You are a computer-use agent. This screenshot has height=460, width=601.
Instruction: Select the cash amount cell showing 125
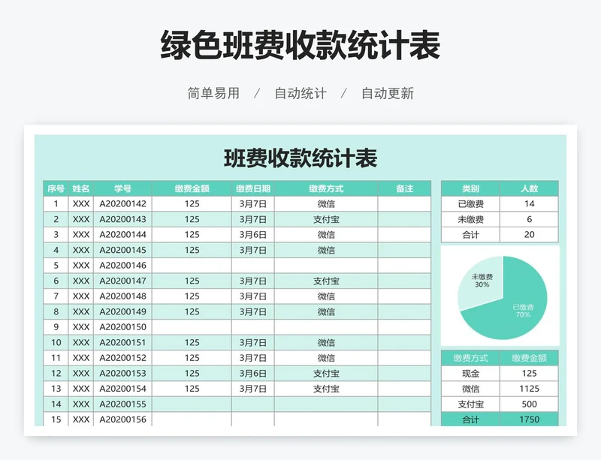[530, 374]
